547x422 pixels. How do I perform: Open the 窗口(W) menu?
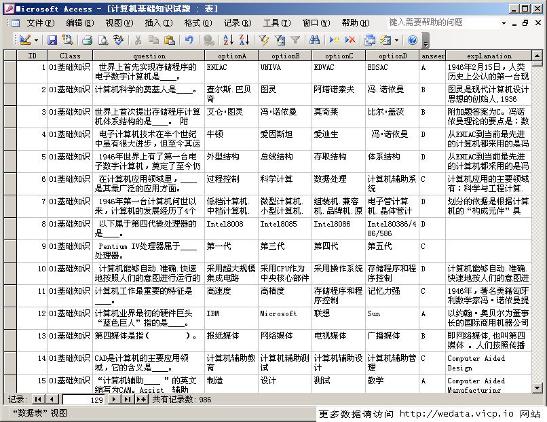point(316,23)
